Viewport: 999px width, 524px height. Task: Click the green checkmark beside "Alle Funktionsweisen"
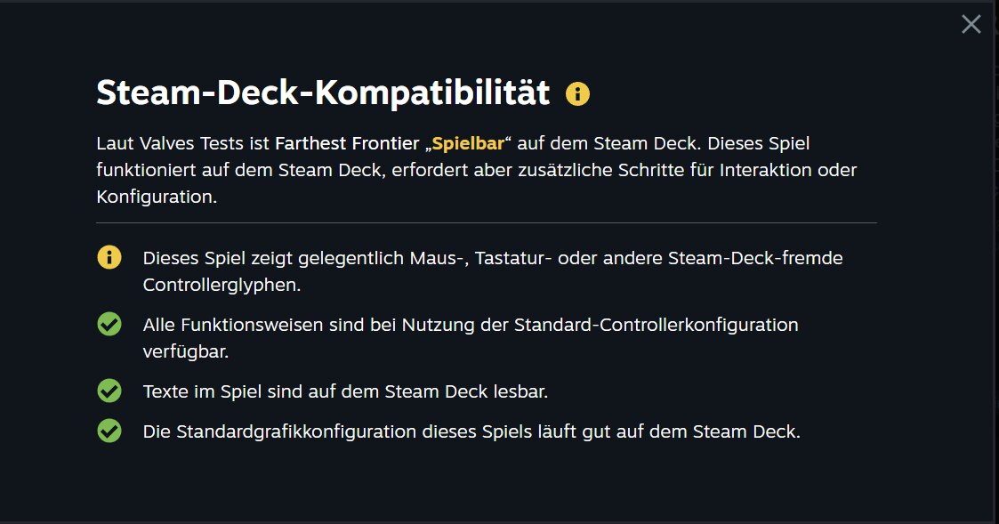pos(109,325)
